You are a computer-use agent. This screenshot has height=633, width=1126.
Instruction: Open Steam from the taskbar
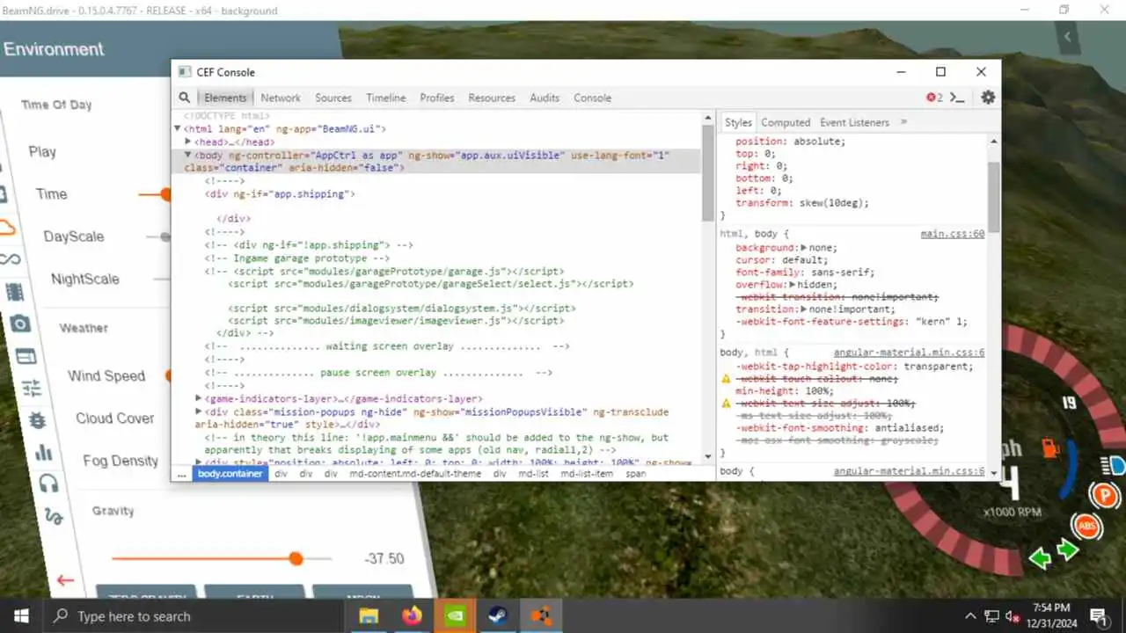[x=498, y=615]
